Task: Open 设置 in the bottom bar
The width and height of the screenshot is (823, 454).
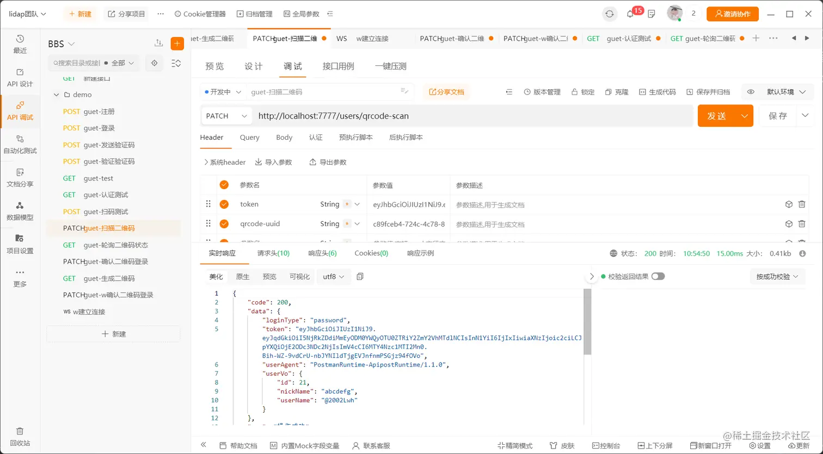Action: click(x=760, y=446)
